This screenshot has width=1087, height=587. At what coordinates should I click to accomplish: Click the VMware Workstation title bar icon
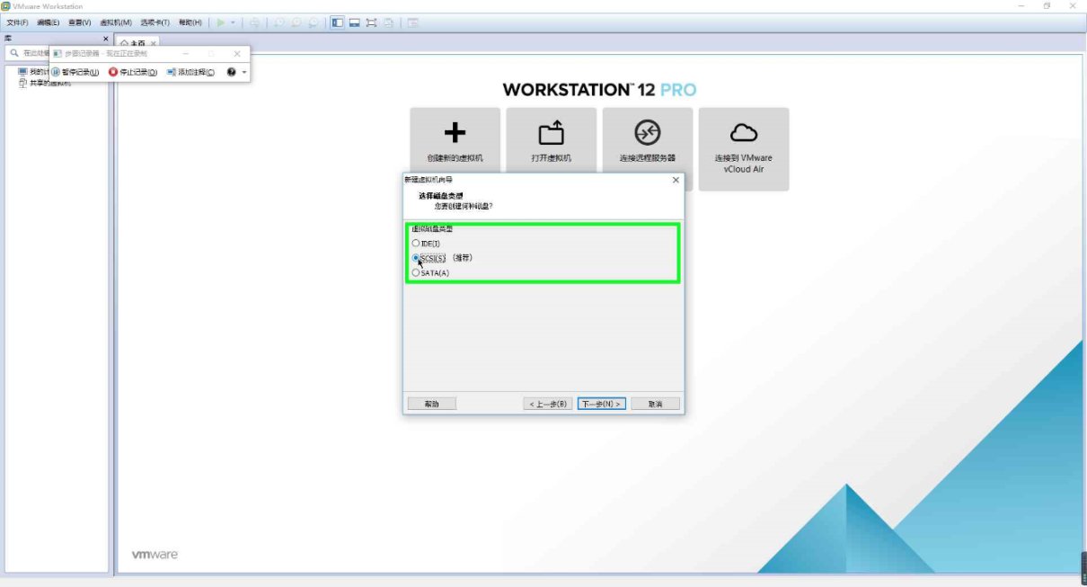[6, 6]
